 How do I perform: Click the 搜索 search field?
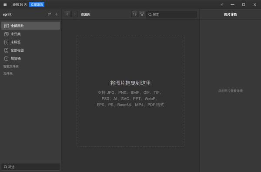(172, 14)
